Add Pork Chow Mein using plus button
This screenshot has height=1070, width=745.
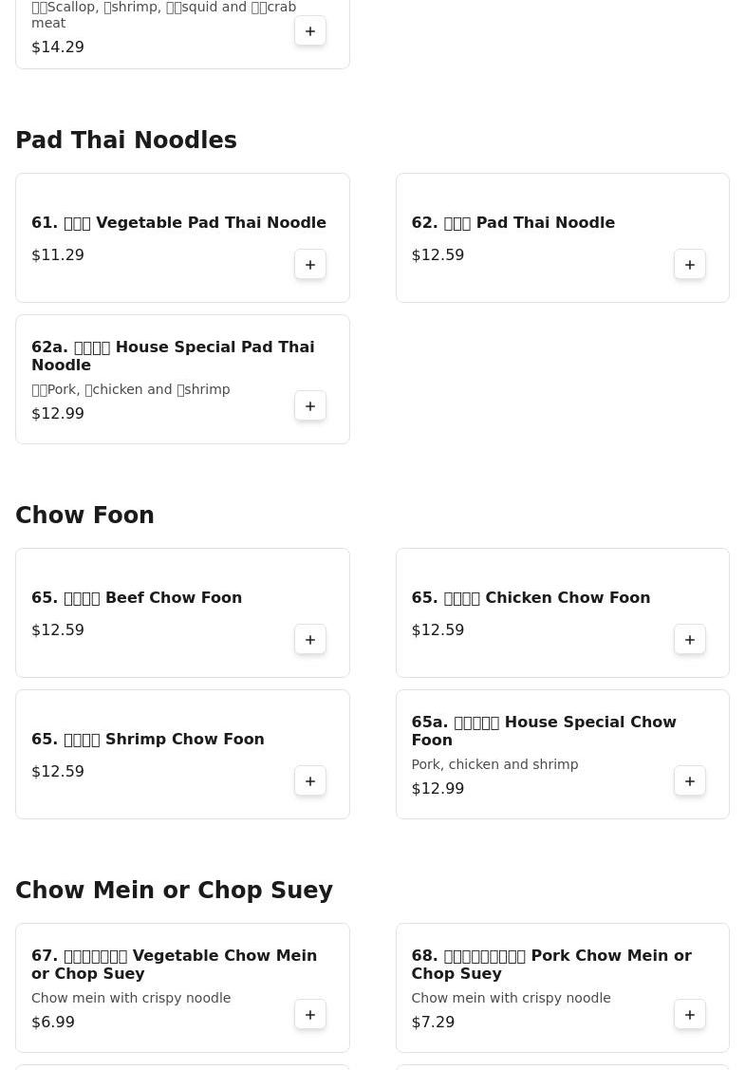(x=690, y=1015)
